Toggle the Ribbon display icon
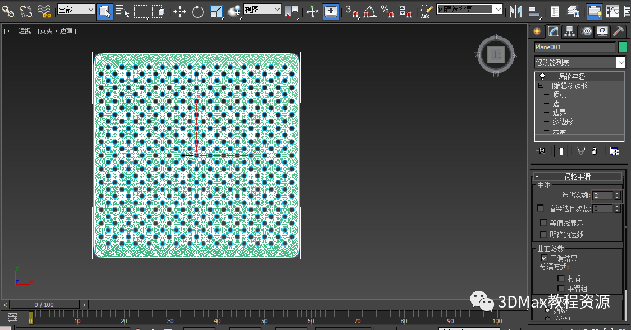Viewport: 631px width, 330px height. point(594,11)
